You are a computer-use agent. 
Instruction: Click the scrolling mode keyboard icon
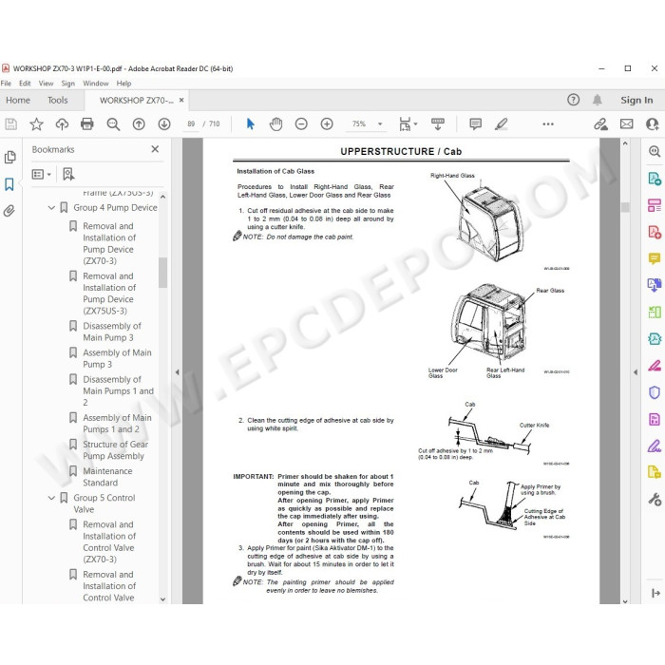click(x=438, y=123)
